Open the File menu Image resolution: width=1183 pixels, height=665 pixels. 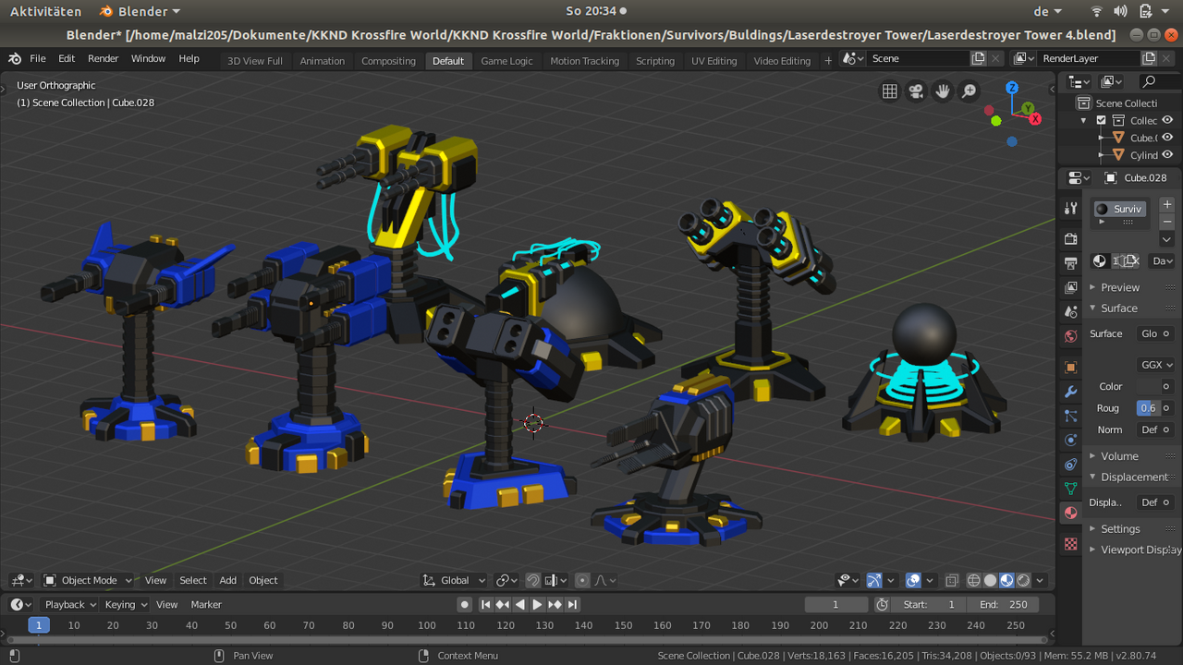pyautogui.click(x=38, y=58)
